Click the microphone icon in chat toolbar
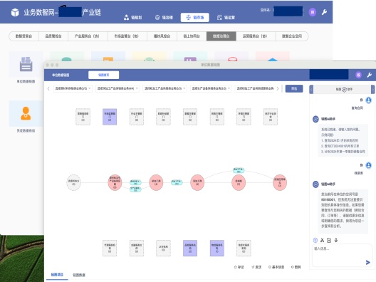 click(x=336, y=240)
